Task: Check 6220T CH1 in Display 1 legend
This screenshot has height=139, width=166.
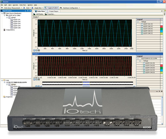Action: pos(142,24)
